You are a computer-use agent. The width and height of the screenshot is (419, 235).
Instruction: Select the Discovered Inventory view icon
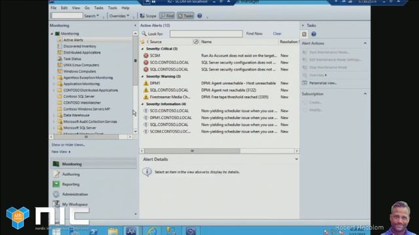coord(60,46)
